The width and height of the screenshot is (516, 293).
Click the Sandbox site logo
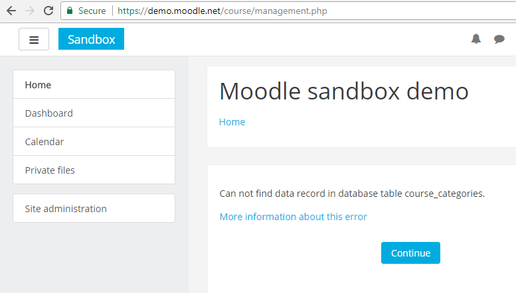pyautogui.click(x=91, y=38)
